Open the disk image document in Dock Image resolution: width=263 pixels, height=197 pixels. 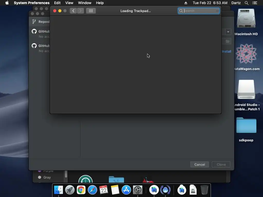(x=193, y=190)
